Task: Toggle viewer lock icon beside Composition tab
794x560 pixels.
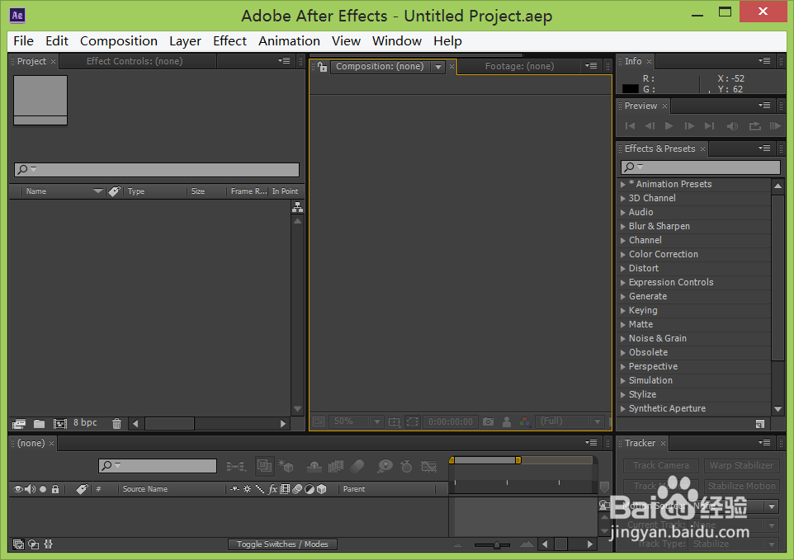Action: click(322, 66)
